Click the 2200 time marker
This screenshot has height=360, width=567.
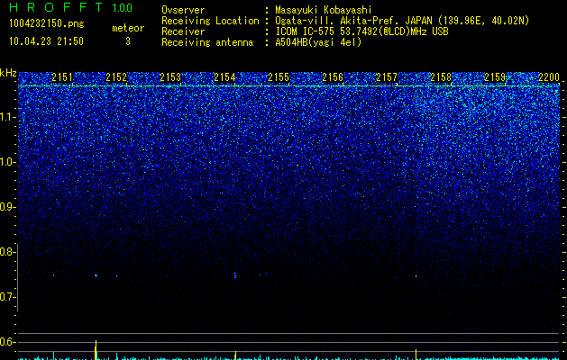tap(549, 77)
